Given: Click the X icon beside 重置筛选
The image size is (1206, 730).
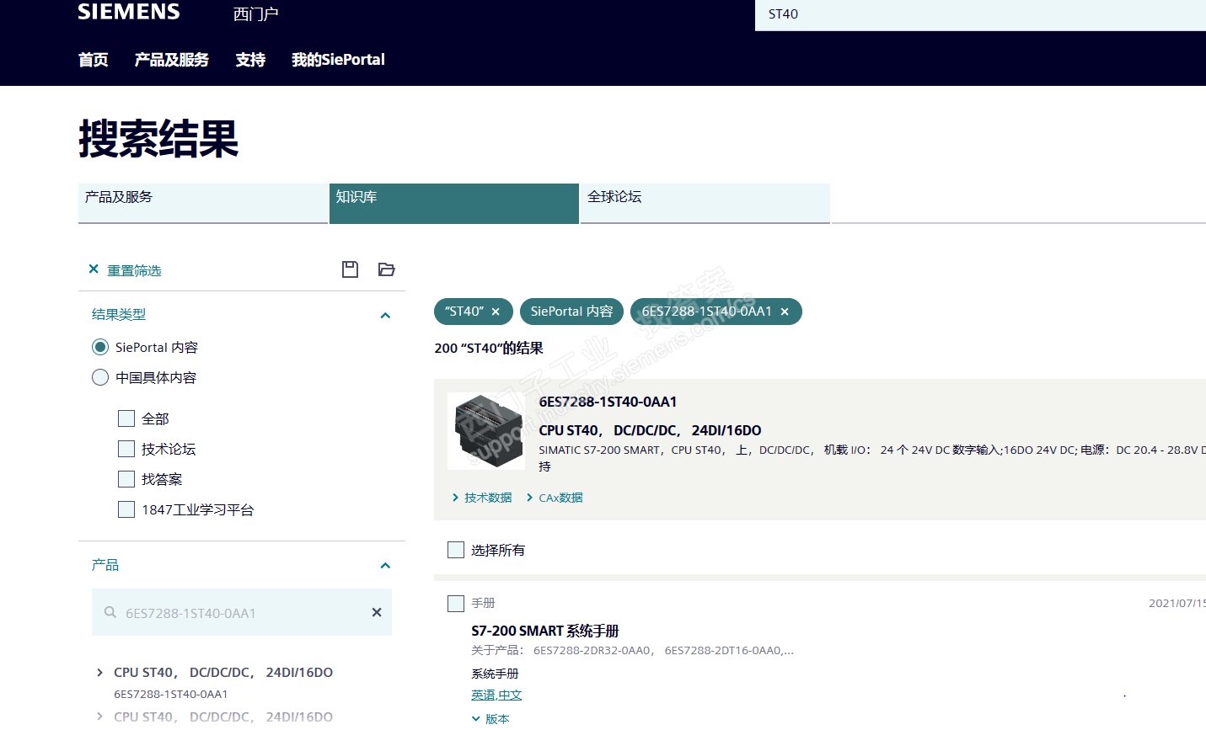Looking at the screenshot, I should (94, 269).
